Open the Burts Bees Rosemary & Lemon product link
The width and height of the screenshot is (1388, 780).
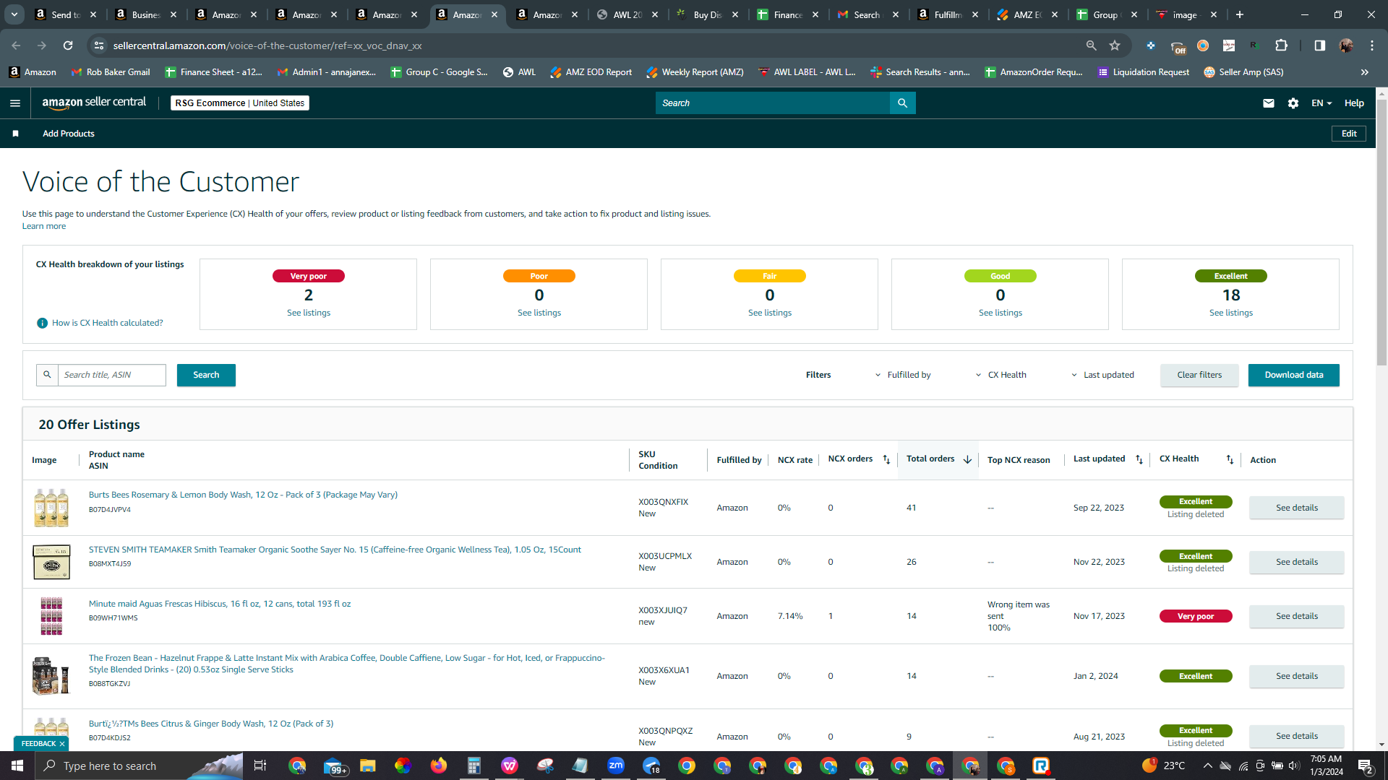243,495
